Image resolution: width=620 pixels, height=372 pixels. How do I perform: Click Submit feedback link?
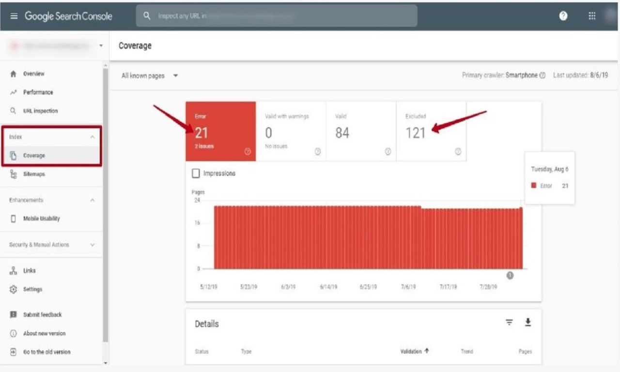click(42, 315)
